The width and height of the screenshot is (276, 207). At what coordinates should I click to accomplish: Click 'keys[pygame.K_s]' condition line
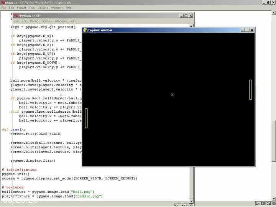tap(32, 45)
